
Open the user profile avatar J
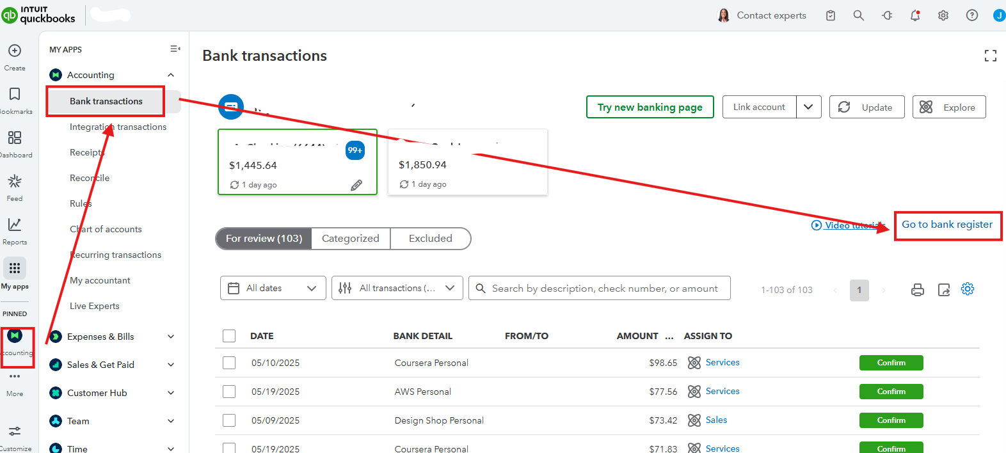(999, 15)
